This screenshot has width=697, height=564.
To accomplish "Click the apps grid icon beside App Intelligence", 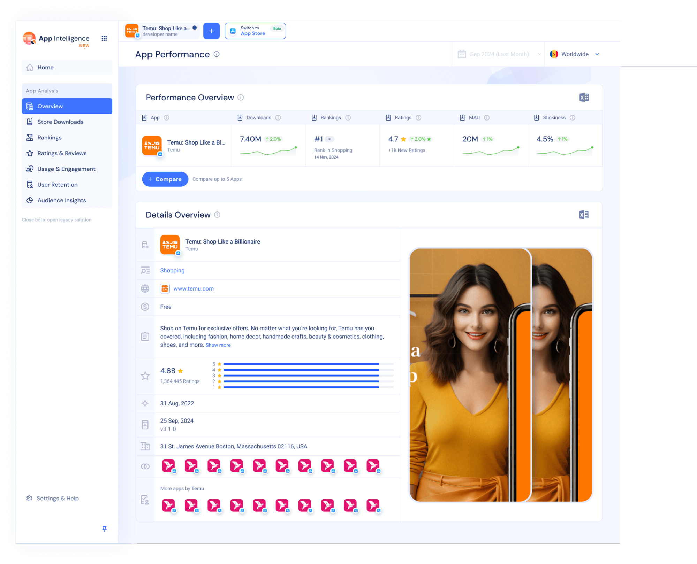I will click(x=104, y=38).
